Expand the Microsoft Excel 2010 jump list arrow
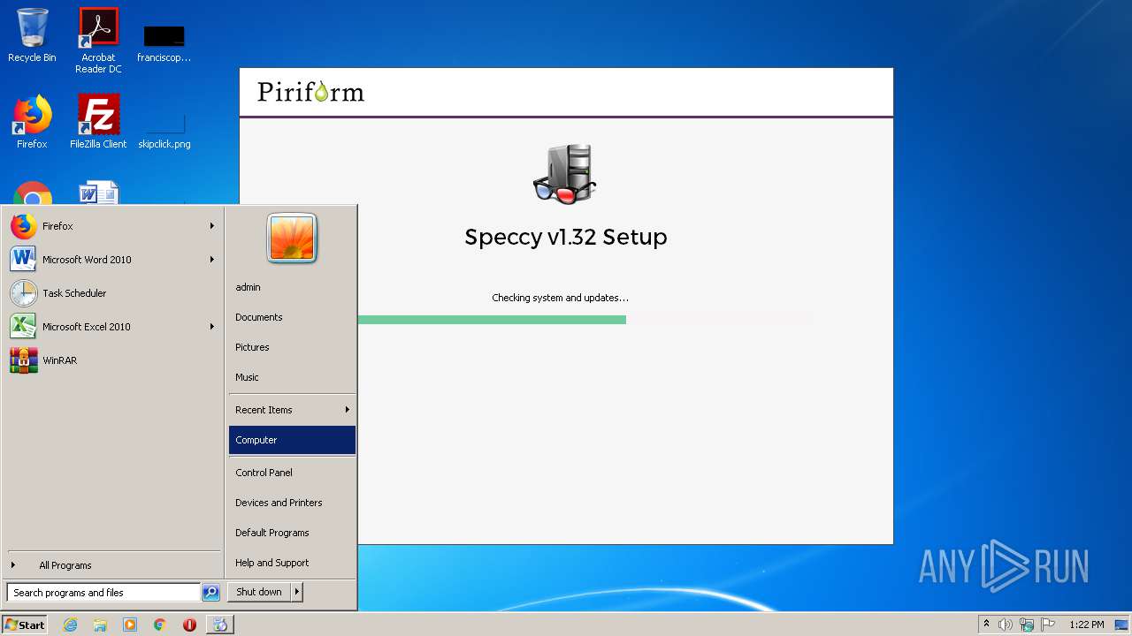This screenshot has width=1132, height=636. click(212, 327)
